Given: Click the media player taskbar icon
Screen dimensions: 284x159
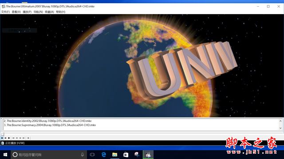Looking at the screenshot, I should (x=148, y=155).
